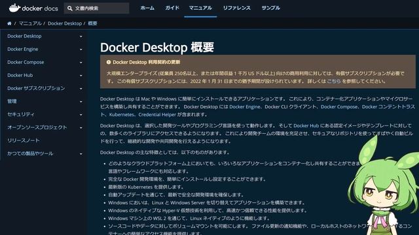Follow the Kubernetes link in the paragraph
The width and height of the screenshot is (419, 235).
(122, 115)
